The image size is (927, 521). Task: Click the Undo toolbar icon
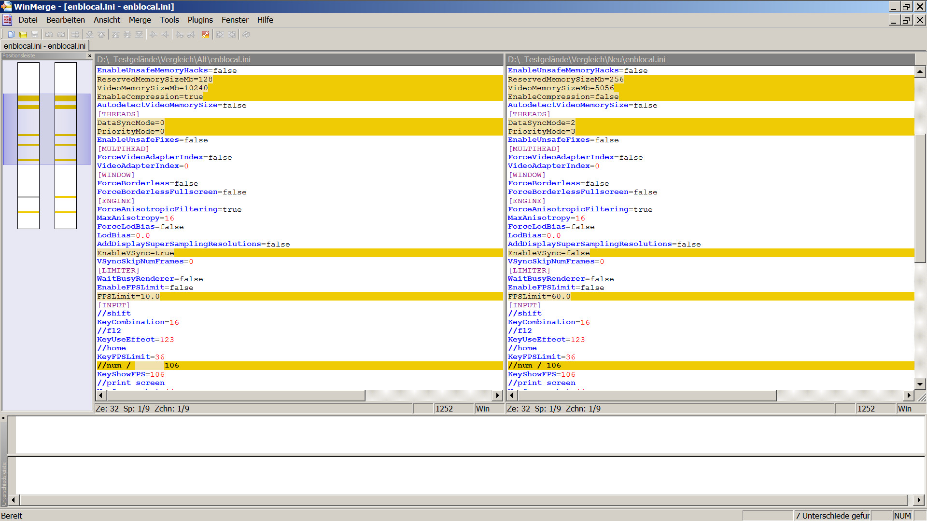(49, 34)
